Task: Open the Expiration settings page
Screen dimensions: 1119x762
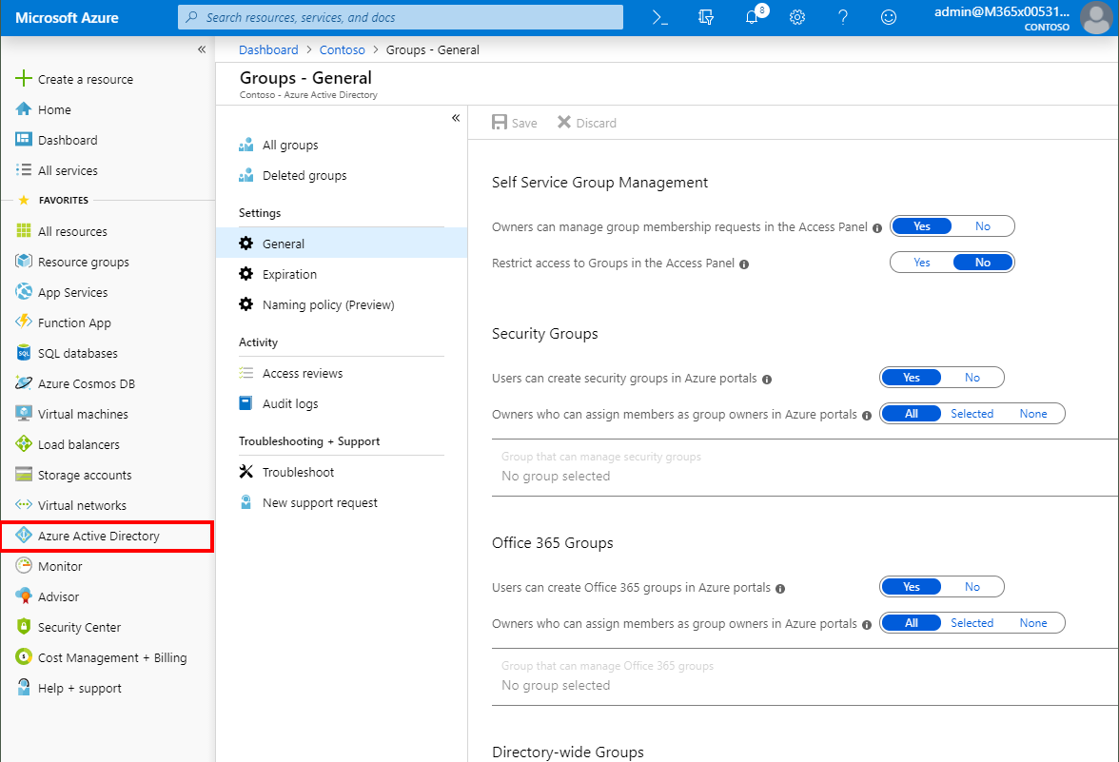Action: [289, 274]
